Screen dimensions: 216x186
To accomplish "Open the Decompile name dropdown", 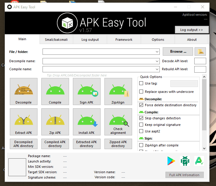I will coord(157,61).
